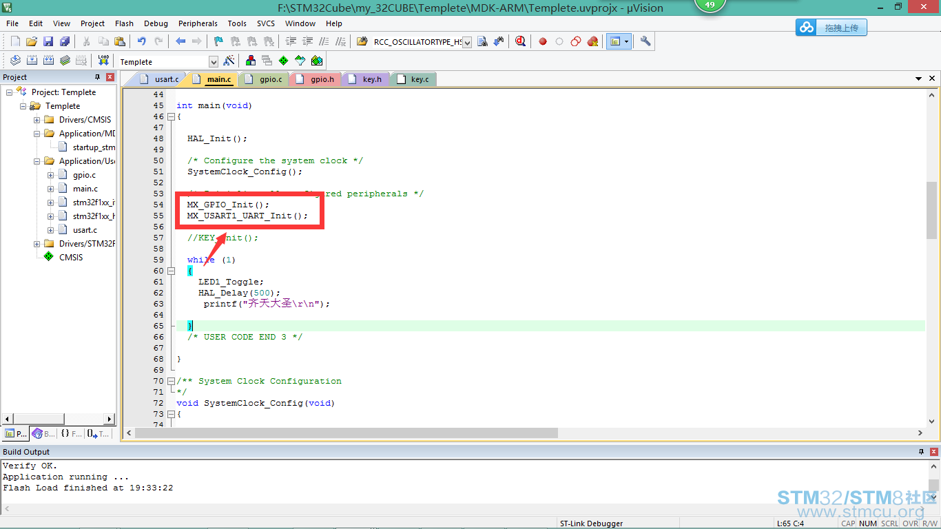Close the Project panel with red X
This screenshot has height=529, width=941.
coord(110,77)
